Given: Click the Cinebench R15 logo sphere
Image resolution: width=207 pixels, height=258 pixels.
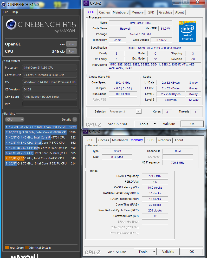Looking at the screenshot, I should 11,25.
